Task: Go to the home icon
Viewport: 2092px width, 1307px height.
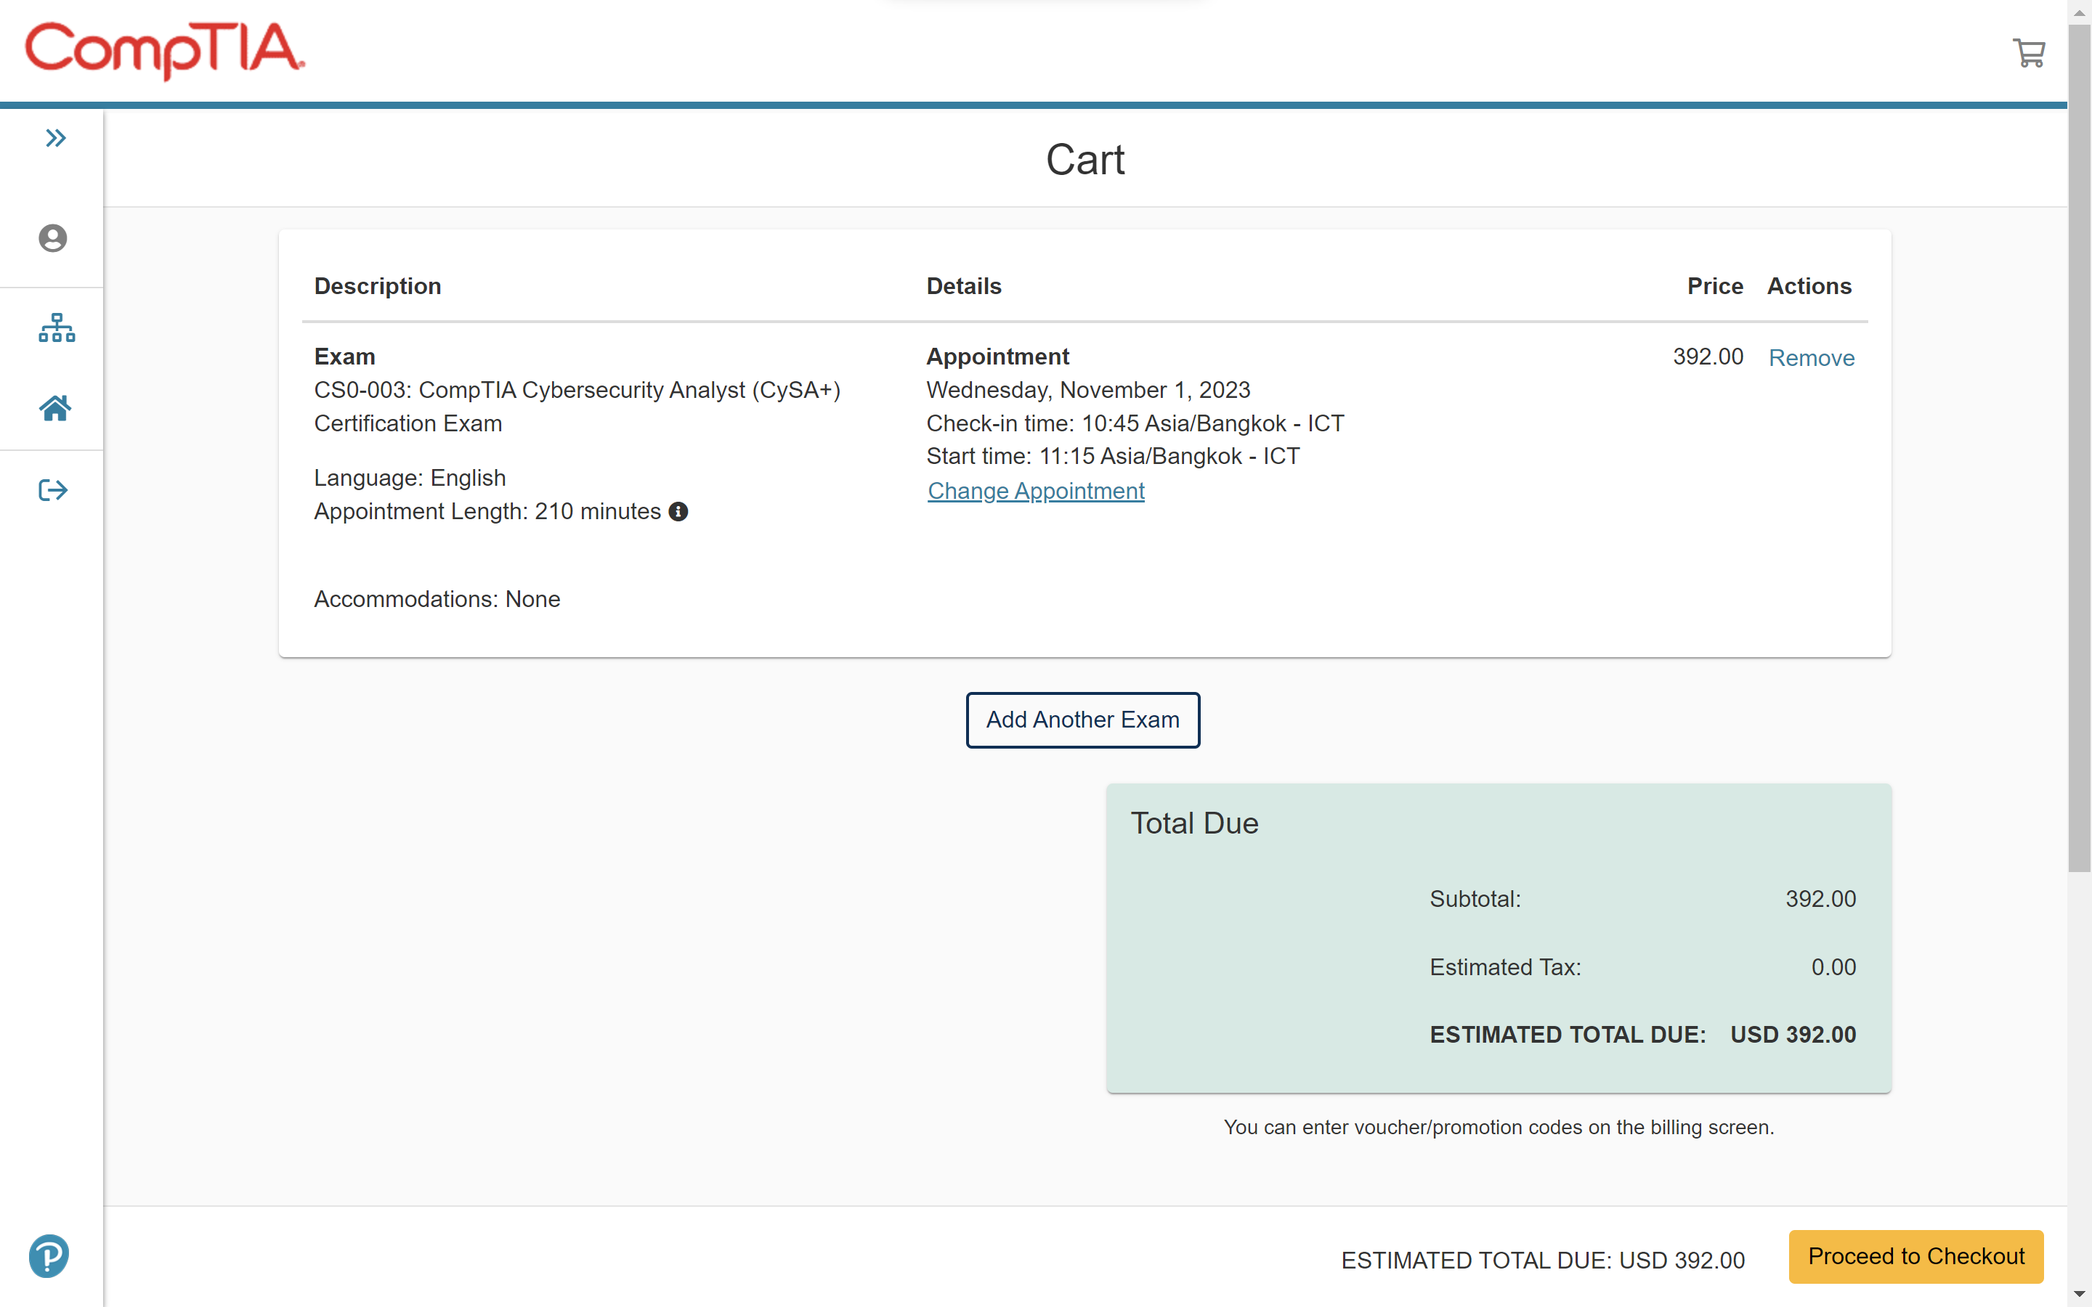Action: [55, 408]
